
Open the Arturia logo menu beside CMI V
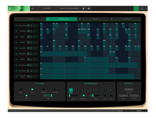10,8
